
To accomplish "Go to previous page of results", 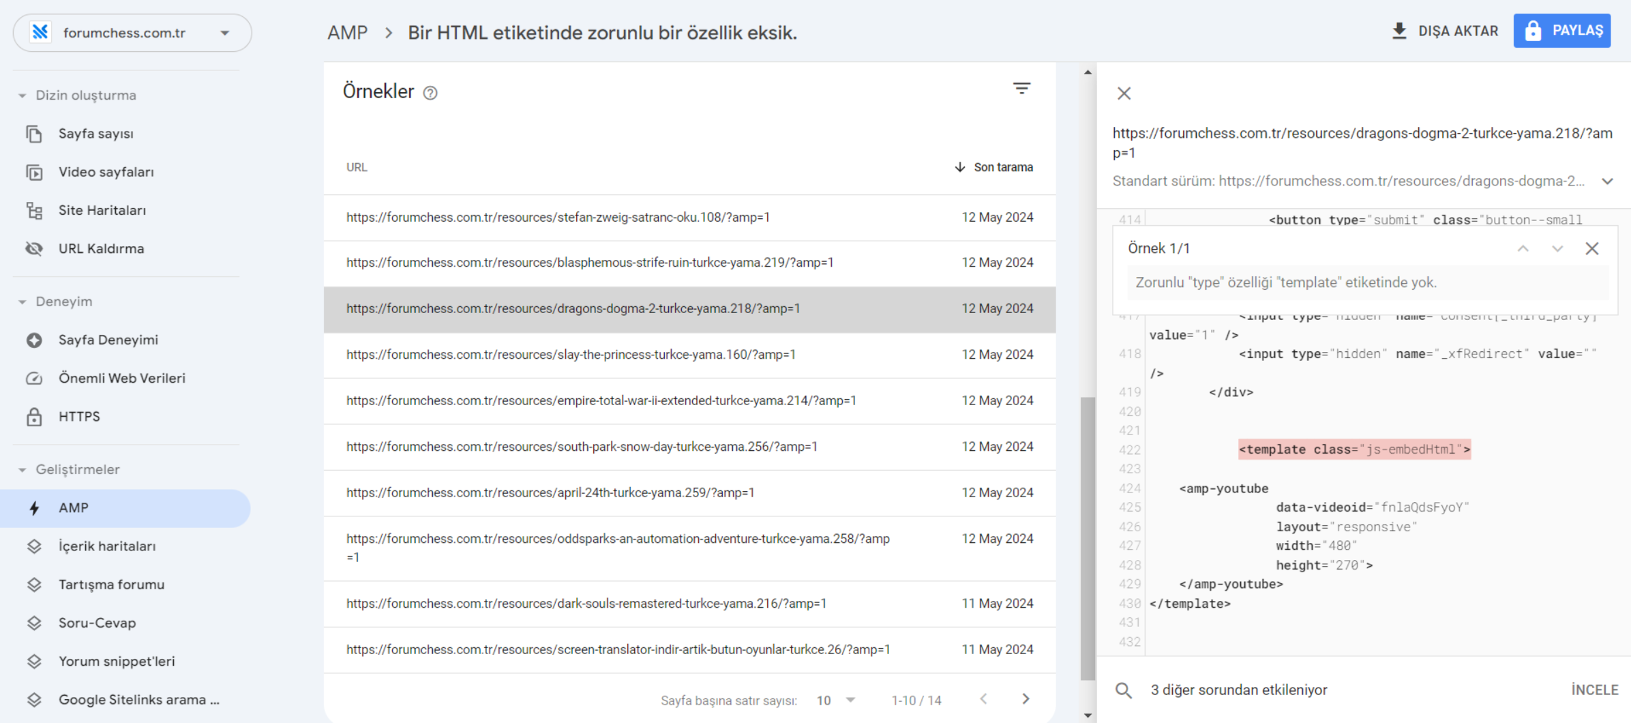I will (983, 699).
